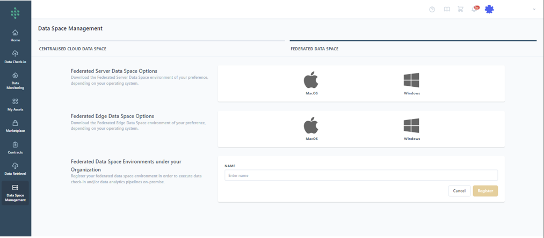Open Home from the sidebar
The width and height of the screenshot is (544, 238).
(x=15, y=35)
